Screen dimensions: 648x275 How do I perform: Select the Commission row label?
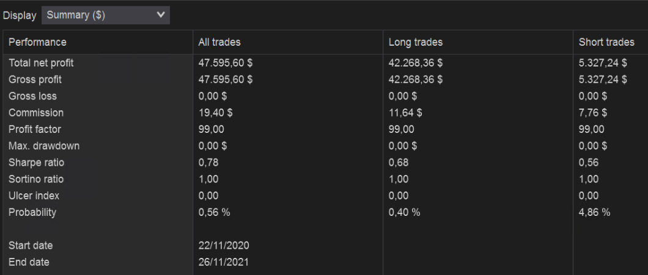(x=36, y=113)
